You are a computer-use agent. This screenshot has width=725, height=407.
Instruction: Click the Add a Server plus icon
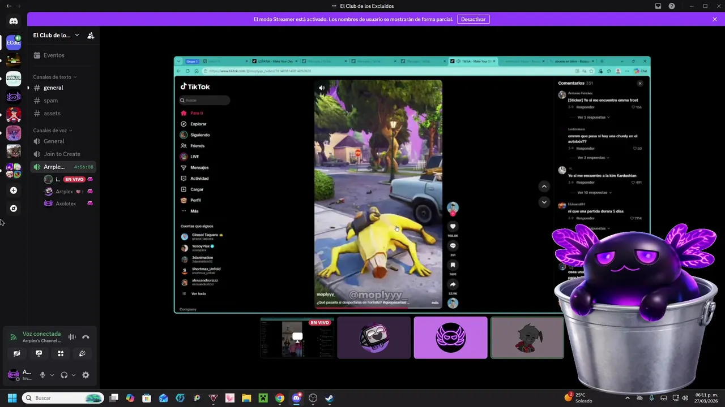point(14,190)
